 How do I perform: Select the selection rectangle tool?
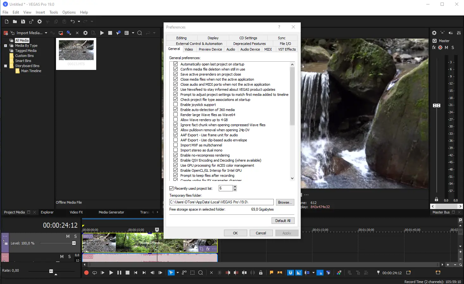pyautogui.click(x=192, y=273)
